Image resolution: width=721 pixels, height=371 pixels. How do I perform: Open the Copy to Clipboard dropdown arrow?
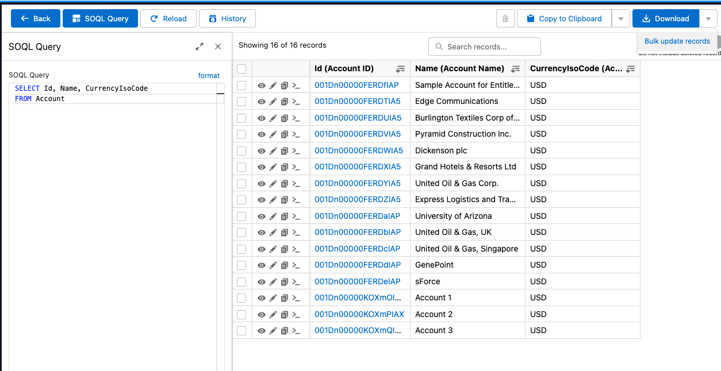click(620, 18)
